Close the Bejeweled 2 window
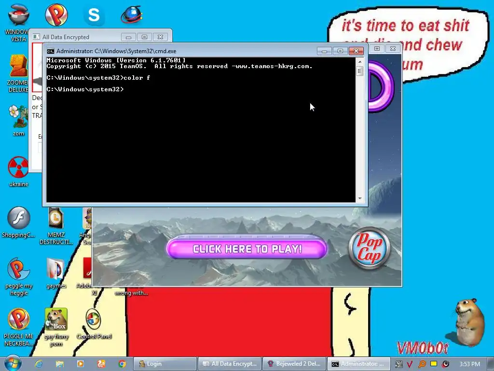Screen dimensions: 494x371 (393, 48)
